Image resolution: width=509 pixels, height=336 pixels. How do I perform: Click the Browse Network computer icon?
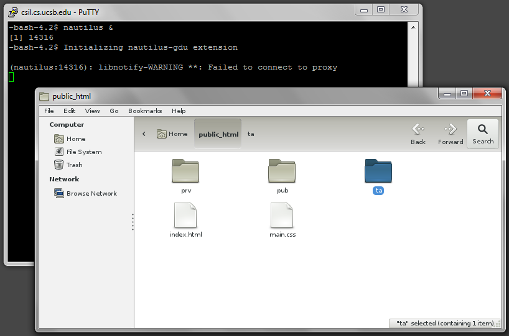(x=58, y=193)
